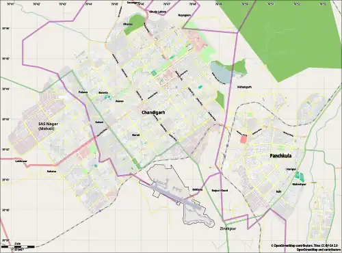The height and width of the screenshot is (253, 342).
Task: Click the Attawa place label
Action: coord(120,101)
